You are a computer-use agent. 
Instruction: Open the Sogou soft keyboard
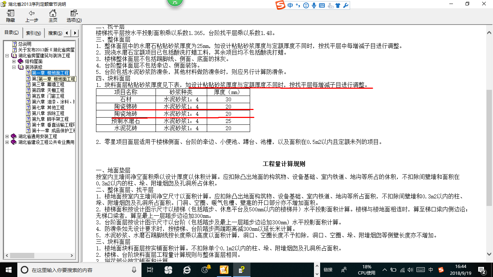(x=322, y=5)
